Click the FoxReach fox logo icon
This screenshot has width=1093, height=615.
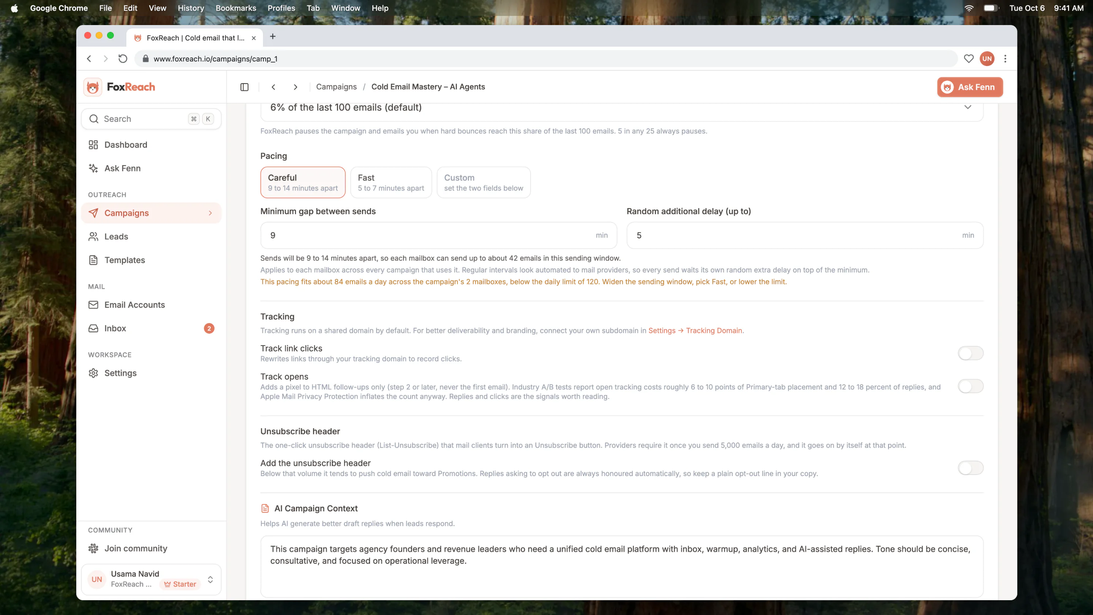tap(93, 87)
